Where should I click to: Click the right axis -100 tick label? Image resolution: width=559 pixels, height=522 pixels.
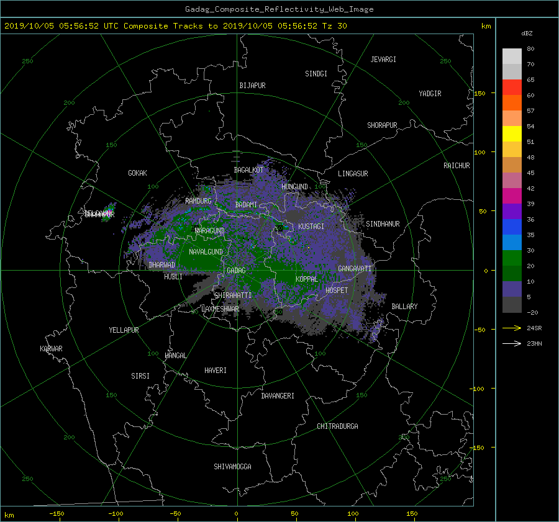tap(478, 389)
